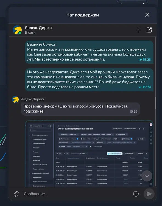Click the 15:29 message timestamp
This screenshot has height=206, width=162.
146,87
